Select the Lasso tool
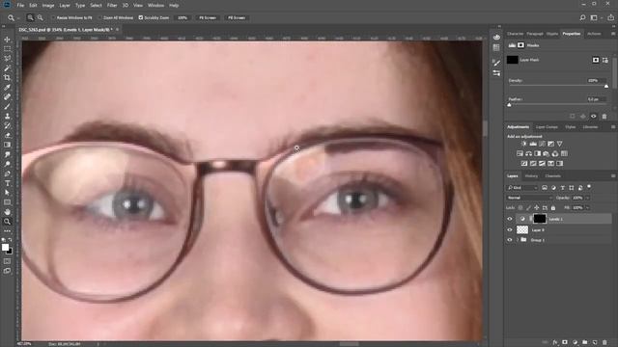Image resolution: width=618 pixels, height=347 pixels. tap(7, 58)
